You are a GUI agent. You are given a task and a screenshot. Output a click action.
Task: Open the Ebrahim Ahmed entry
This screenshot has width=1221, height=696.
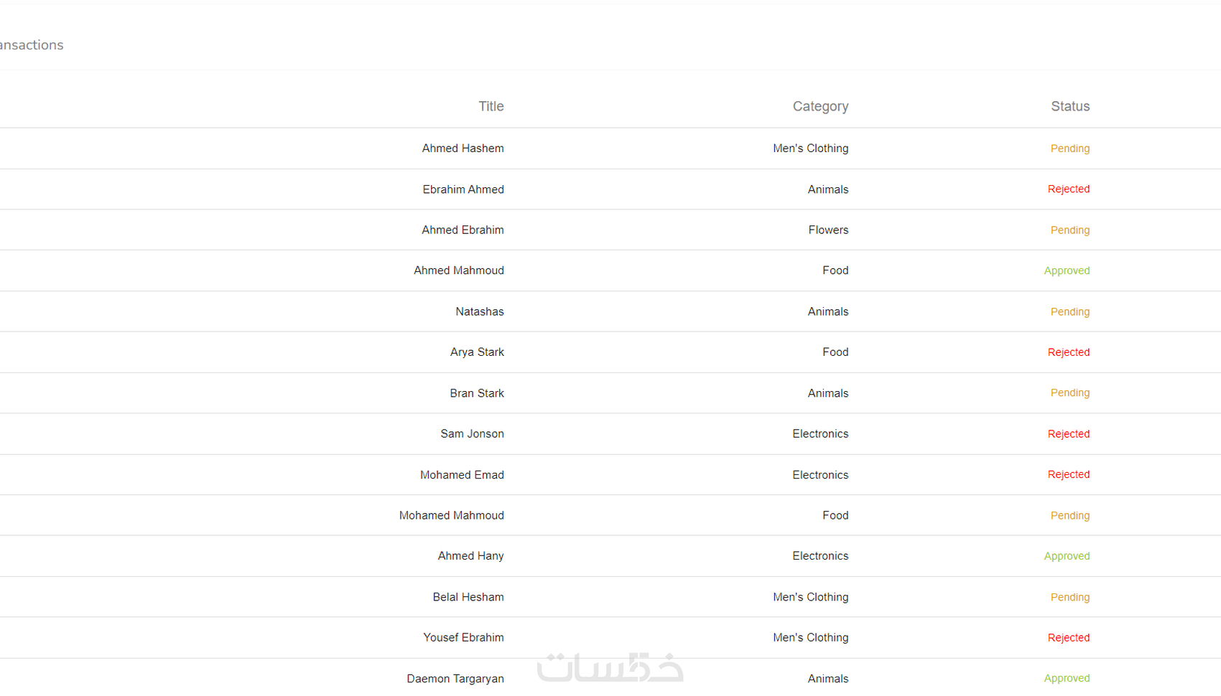[463, 189]
